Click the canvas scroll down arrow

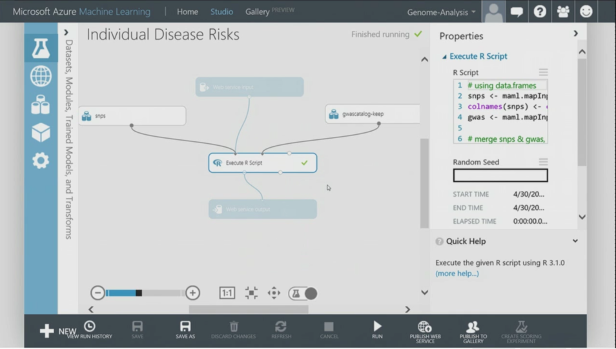click(425, 292)
